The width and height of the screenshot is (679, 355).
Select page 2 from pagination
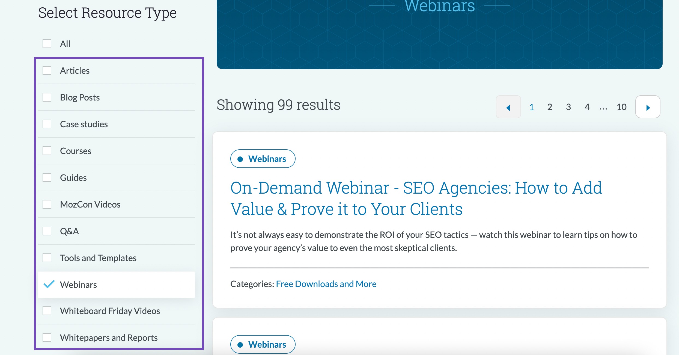pos(550,106)
